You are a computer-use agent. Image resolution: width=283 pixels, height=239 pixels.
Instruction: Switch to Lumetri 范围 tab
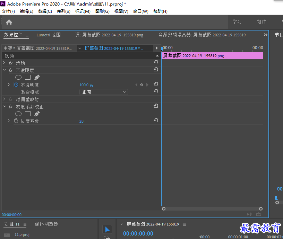(x=49, y=35)
